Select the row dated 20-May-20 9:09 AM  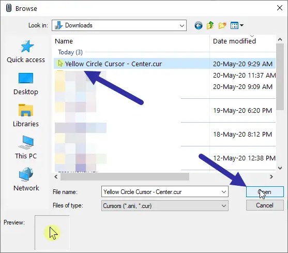pyautogui.click(x=165, y=86)
